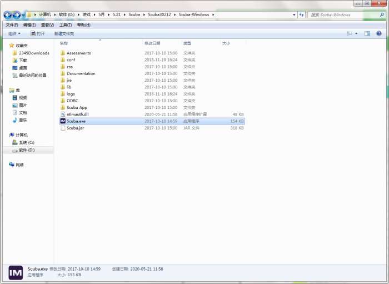Sort by the 修改日期 column header
This screenshot has width=389, height=284.
click(152, 43)
